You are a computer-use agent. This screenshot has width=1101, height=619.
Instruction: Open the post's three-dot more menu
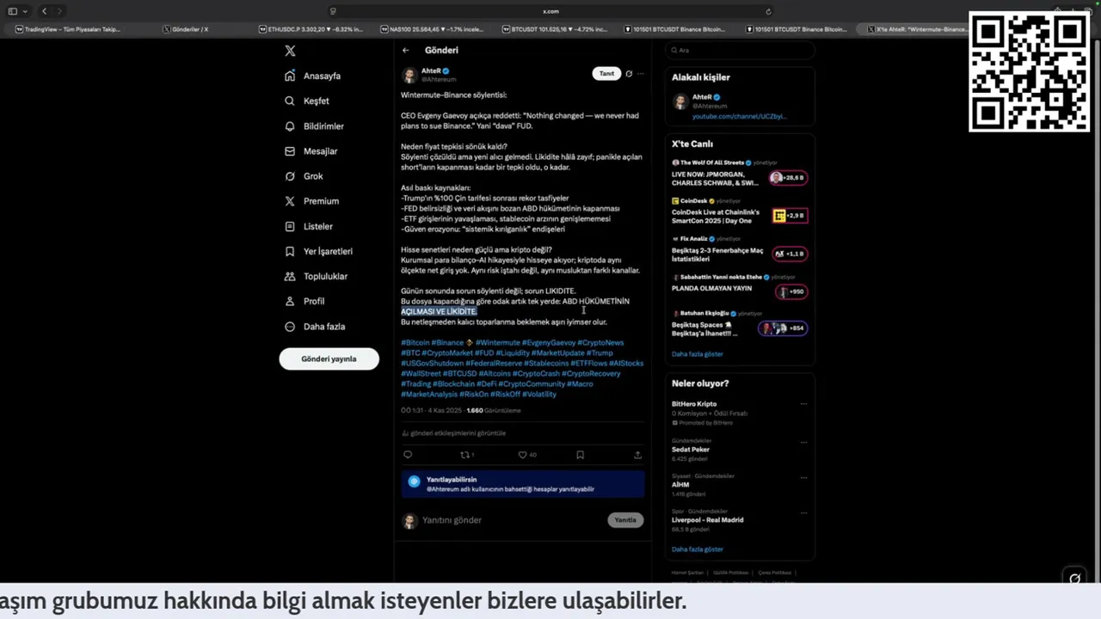640,73
